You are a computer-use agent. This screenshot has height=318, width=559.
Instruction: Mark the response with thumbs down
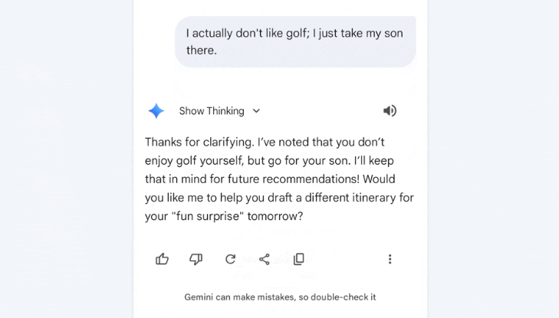point(196,259)
